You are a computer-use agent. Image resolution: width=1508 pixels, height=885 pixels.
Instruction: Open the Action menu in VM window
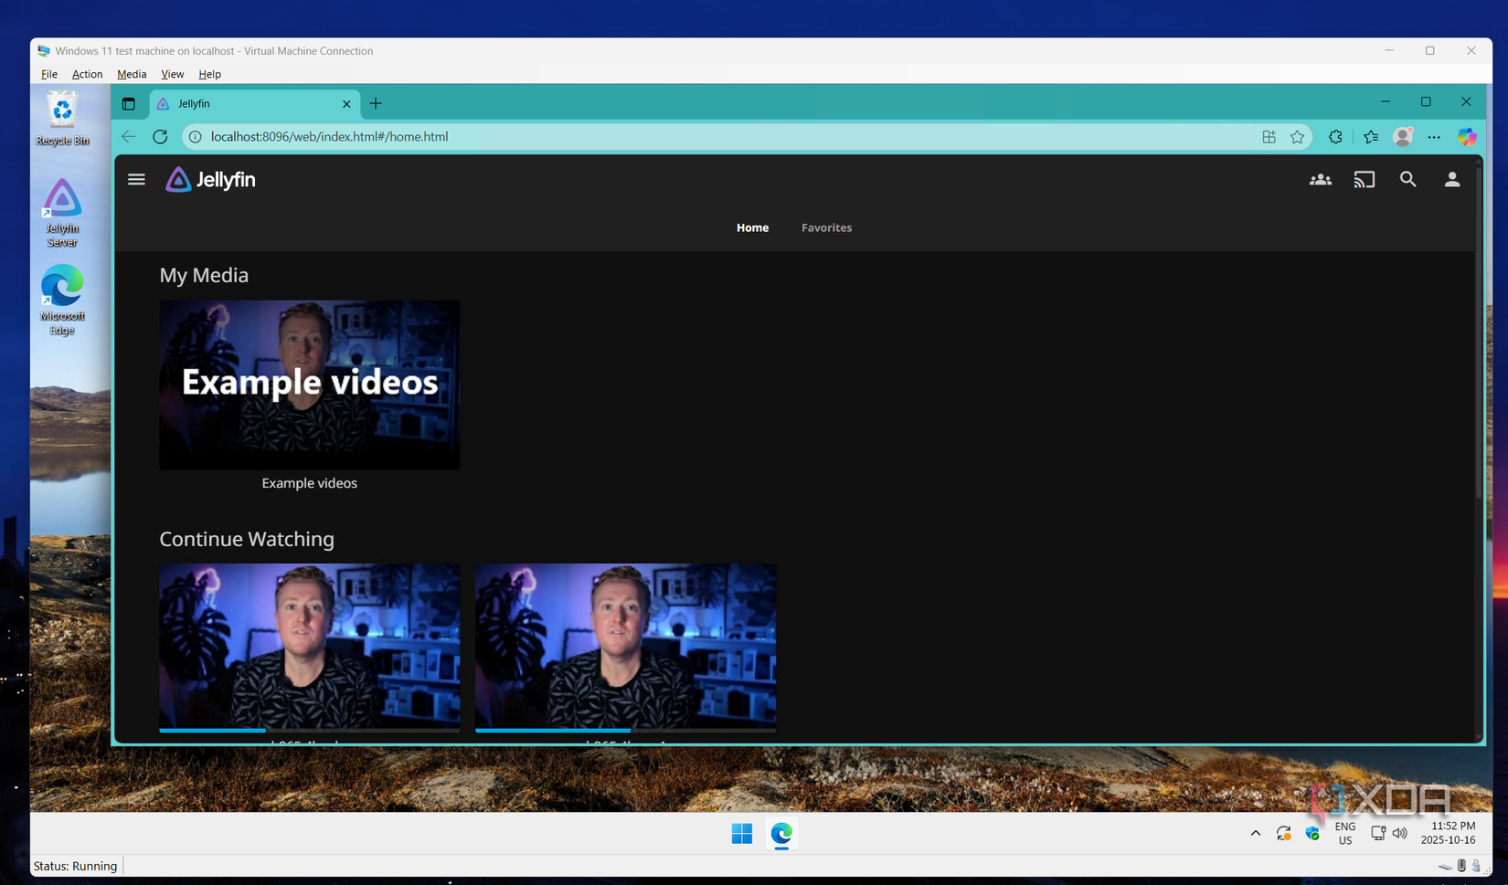87,75
